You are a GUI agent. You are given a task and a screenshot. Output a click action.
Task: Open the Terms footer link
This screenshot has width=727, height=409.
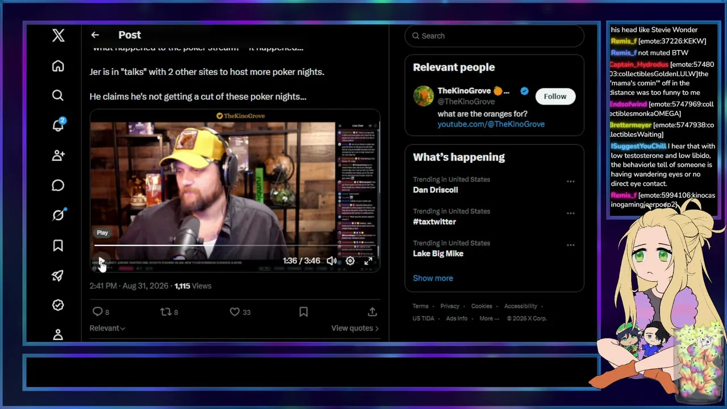(x=420, y=306)
